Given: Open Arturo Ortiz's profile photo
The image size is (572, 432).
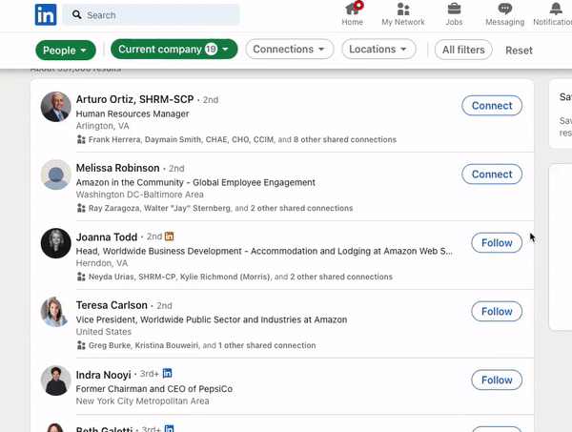Looking at the screenshot, I should pos(55,107).
